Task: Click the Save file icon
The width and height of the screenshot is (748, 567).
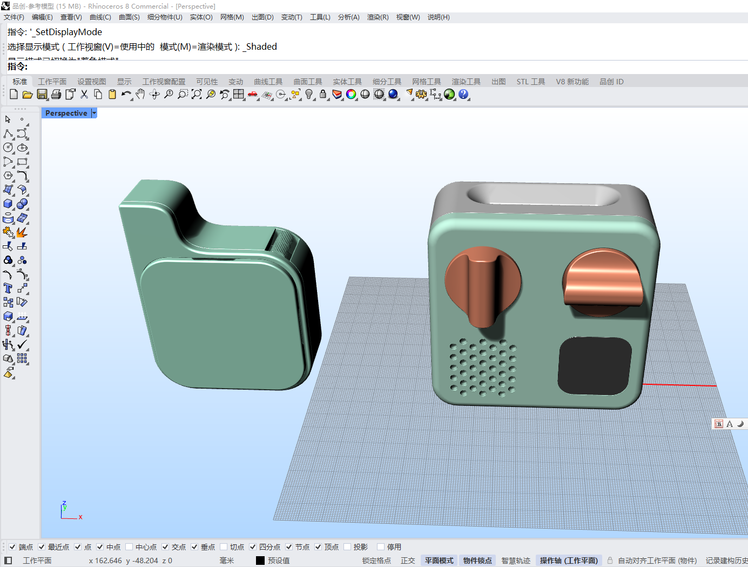Action: [42, 95]
